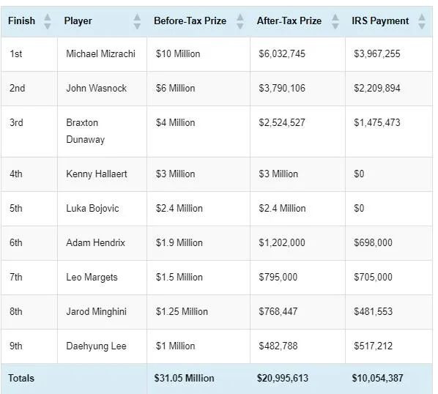Click John Wasnock name cell
This screenshot has width=438, height=394.
click(102, 89)
